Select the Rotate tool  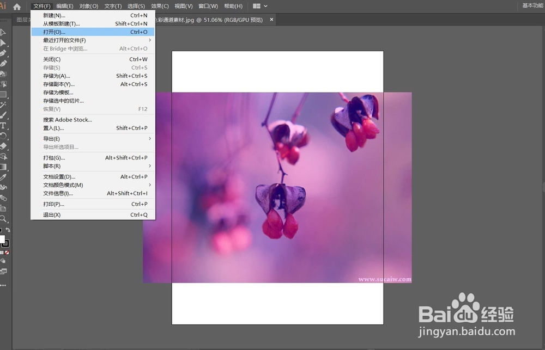pos(3,136)
